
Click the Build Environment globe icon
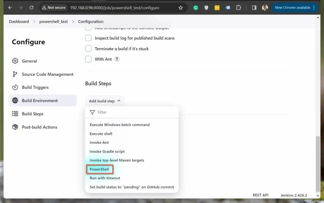pyautogui.click(x=15, y=101)
